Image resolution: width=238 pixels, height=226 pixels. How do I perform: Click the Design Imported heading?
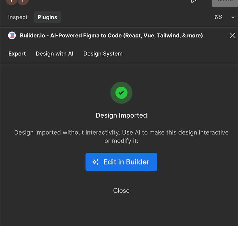[121, 116]
